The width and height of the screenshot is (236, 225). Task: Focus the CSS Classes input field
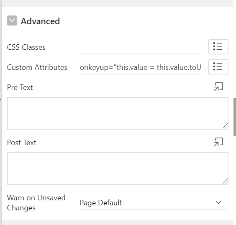[x=140, y=47]
